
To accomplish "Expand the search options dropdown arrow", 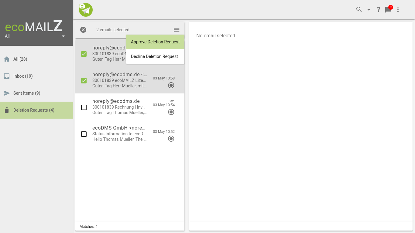I will (369, 10).
